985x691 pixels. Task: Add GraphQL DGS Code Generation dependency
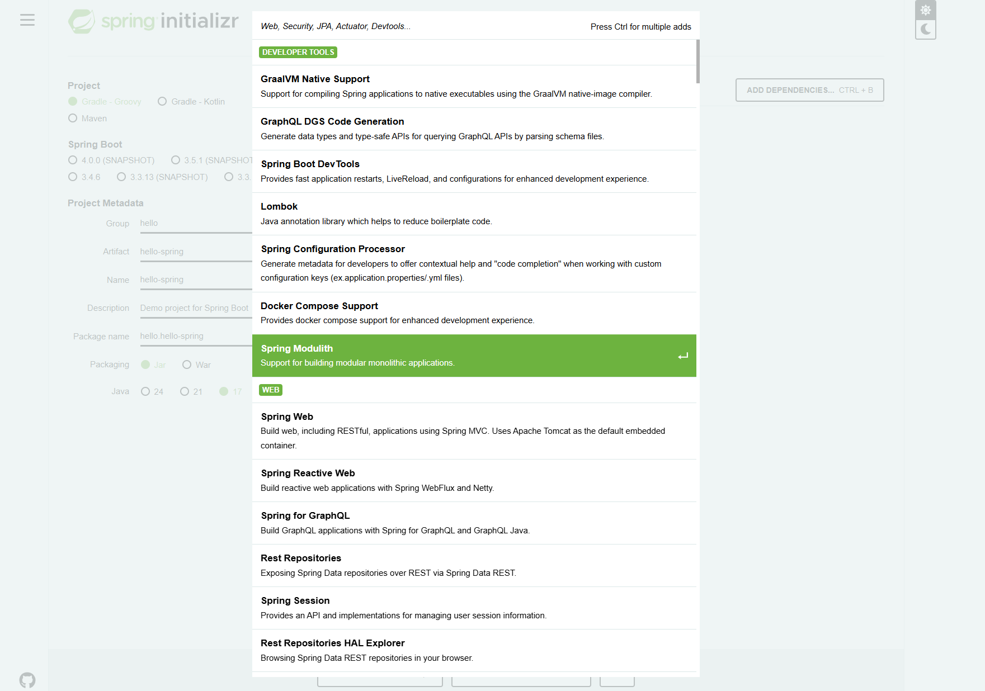pyautogui.click(x=474, y=129)
